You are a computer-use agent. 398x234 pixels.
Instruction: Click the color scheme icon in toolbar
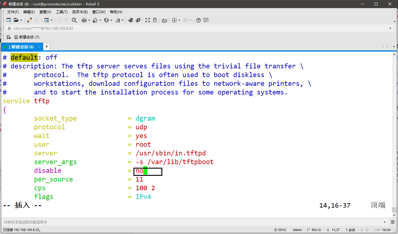[95, 20]
